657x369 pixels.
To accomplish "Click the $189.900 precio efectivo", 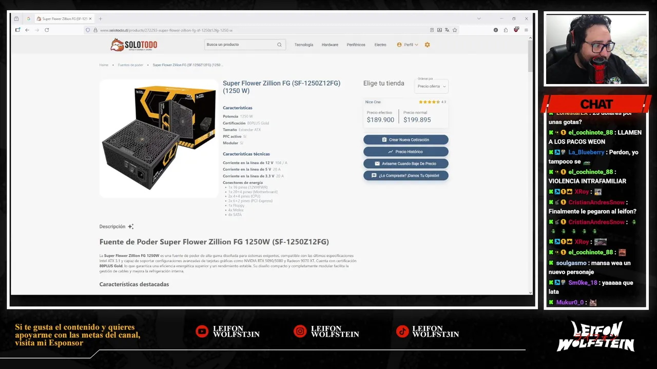I will [380, 120].
